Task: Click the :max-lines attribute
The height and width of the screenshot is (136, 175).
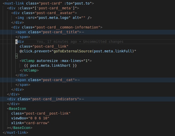Action: coord(71,61)
